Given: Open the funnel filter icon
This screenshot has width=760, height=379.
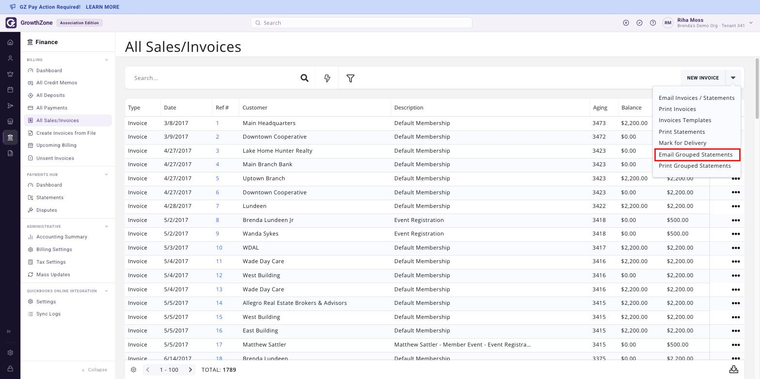Looking at the screenshot, I should [x=350, y=78].
